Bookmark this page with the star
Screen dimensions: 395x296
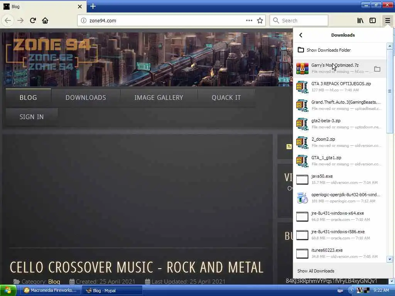(260, 21)
